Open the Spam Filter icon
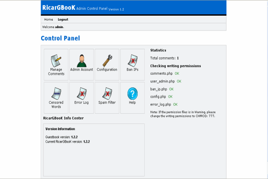 107,93
